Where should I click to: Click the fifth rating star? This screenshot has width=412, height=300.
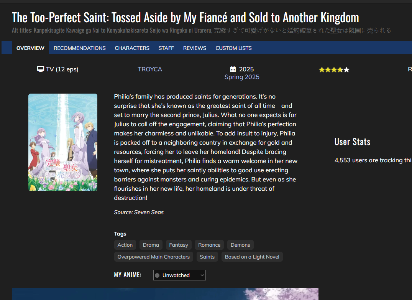coord(346,70)
